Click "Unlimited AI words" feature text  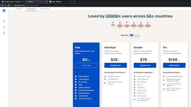tap(144, 76)
